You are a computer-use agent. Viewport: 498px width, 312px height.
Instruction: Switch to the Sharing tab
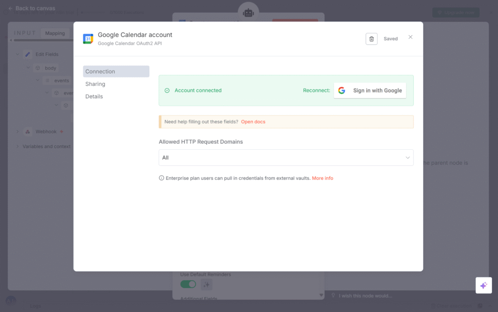click(x=95, y=84)
